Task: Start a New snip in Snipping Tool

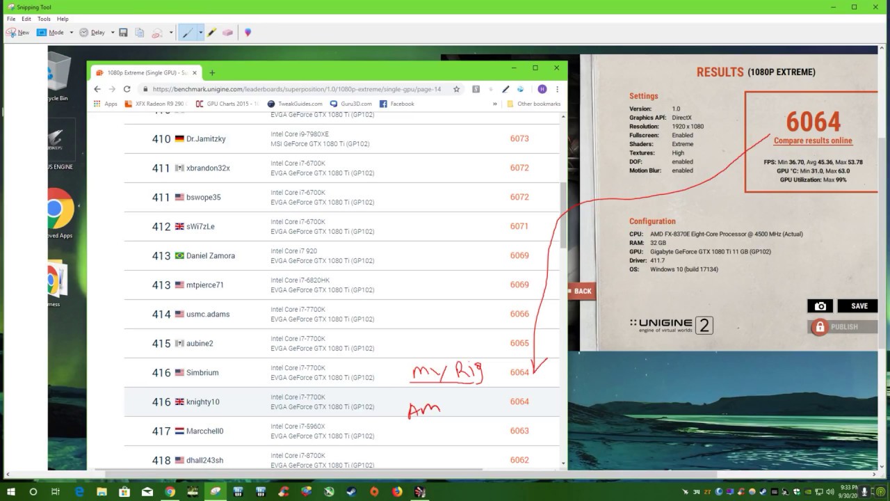Action: coord(18,33)
